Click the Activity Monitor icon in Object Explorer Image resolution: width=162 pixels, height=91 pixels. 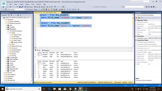pos(21,15)
